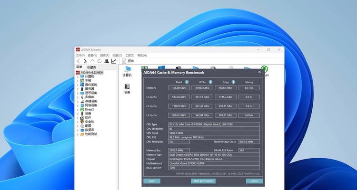Expand the 性能测试 tree node chevron
Screen dimensions: 357x190
(78, 134)
